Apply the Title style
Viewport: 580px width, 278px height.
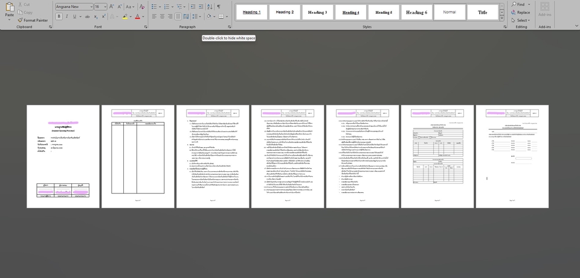pyautogui.click(x=482, y=12)
